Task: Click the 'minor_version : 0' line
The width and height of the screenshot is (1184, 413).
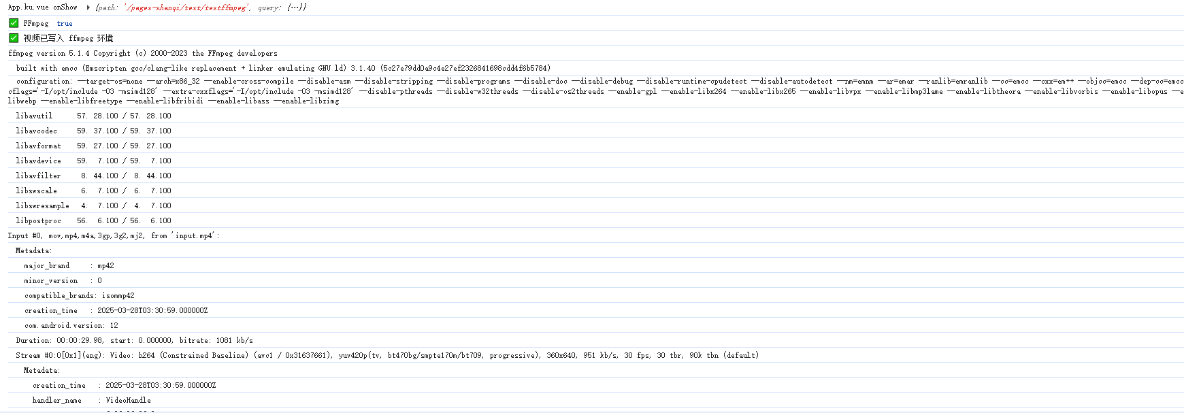Action: pos(63,280)
